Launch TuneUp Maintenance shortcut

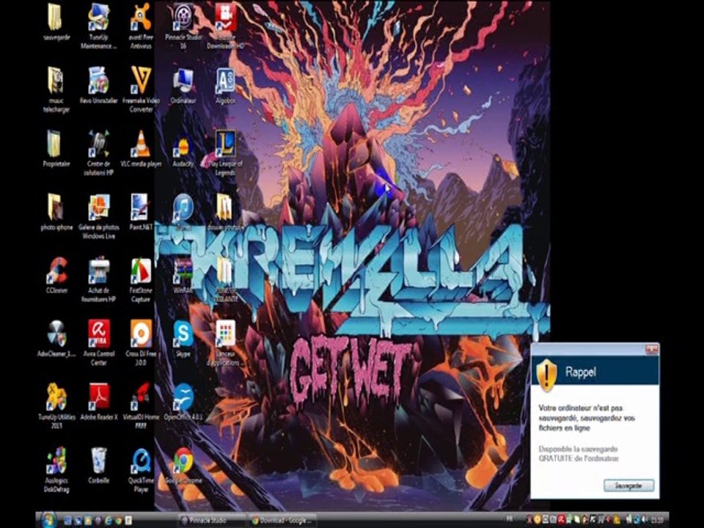(98, 26)
